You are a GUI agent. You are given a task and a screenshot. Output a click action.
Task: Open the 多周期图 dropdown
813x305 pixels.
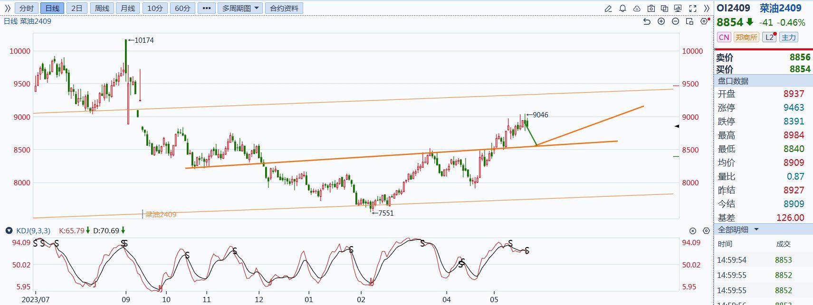click(x=240, y=8)
